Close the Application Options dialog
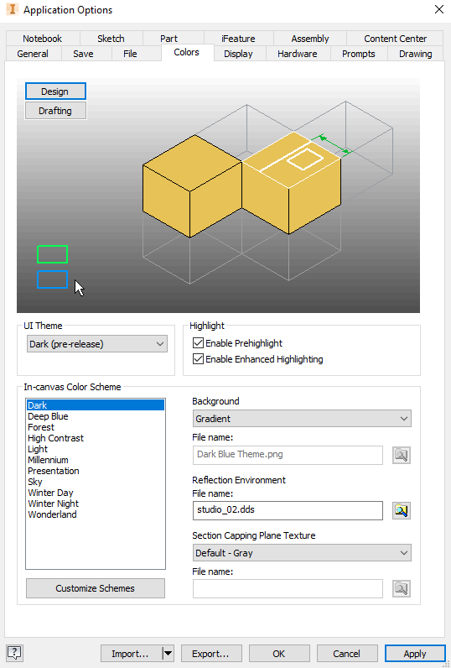Screen dimensions: 451x668 point(439,9)
